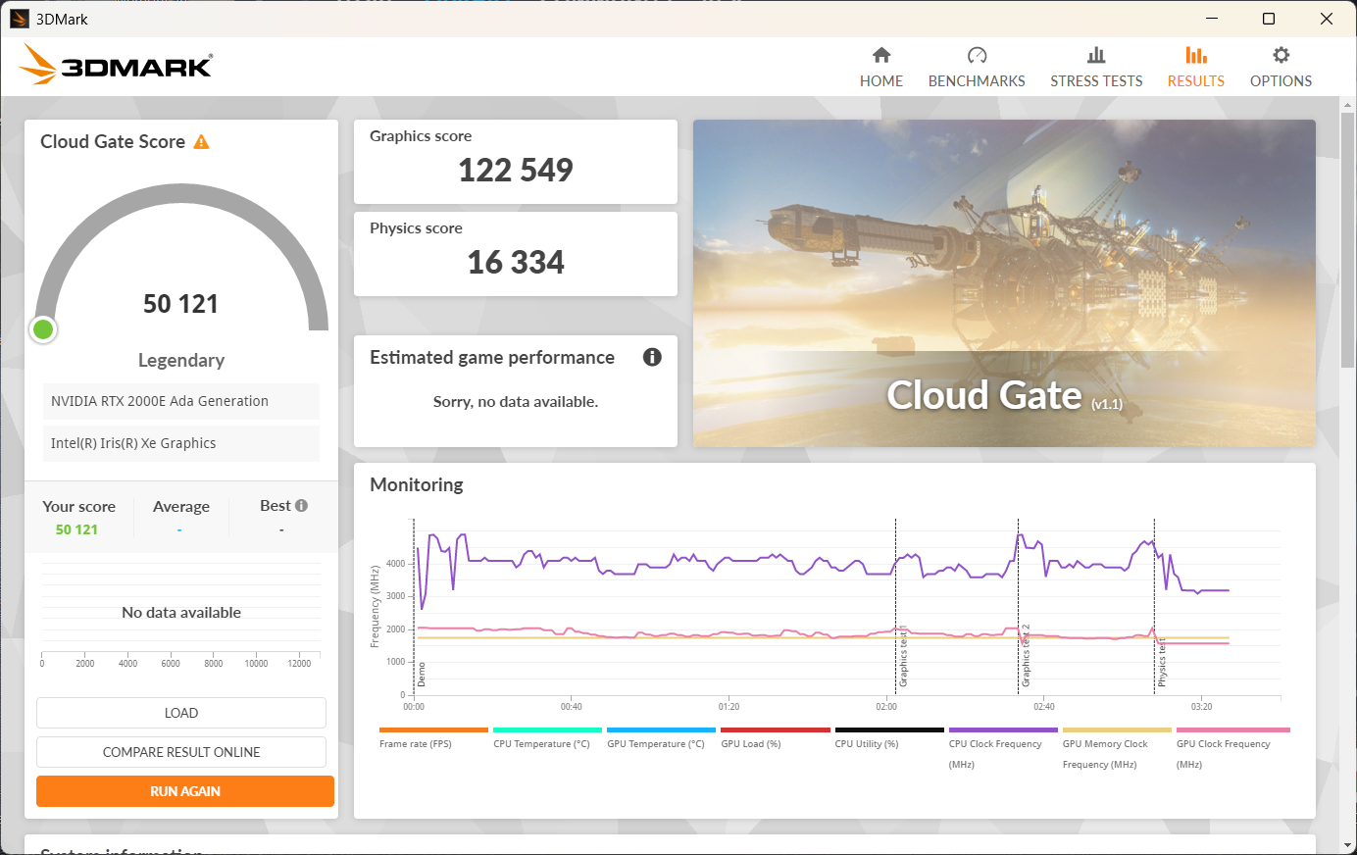Image resolution: width=1357 pixels, height=855 pixels.
Task: Toggle the Frame rate (FPS) legend series
Action: [x=416, y=744]
